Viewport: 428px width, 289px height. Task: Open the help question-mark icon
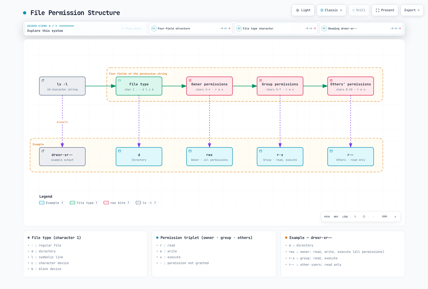pyautogui.click(x=364, y=217)
